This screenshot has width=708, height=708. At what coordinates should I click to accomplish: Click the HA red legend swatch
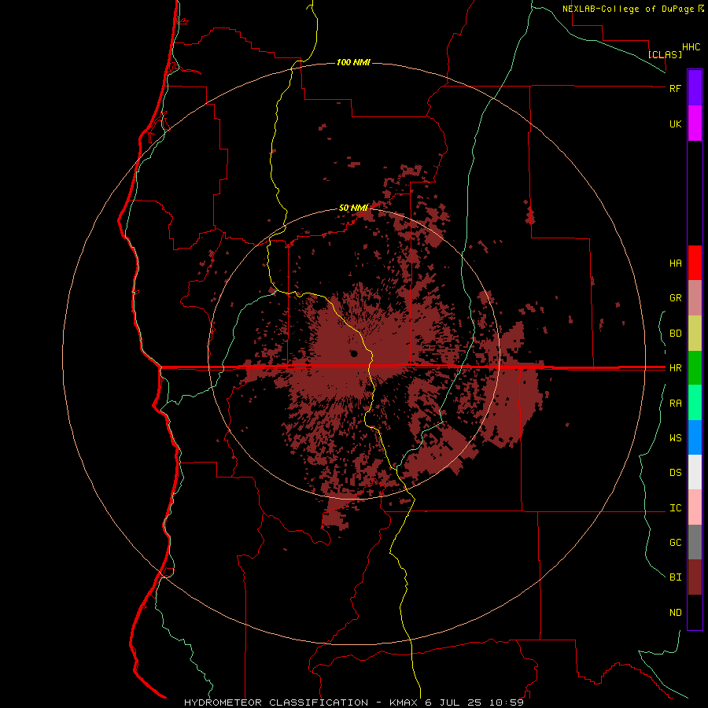(x=695, y=263)
